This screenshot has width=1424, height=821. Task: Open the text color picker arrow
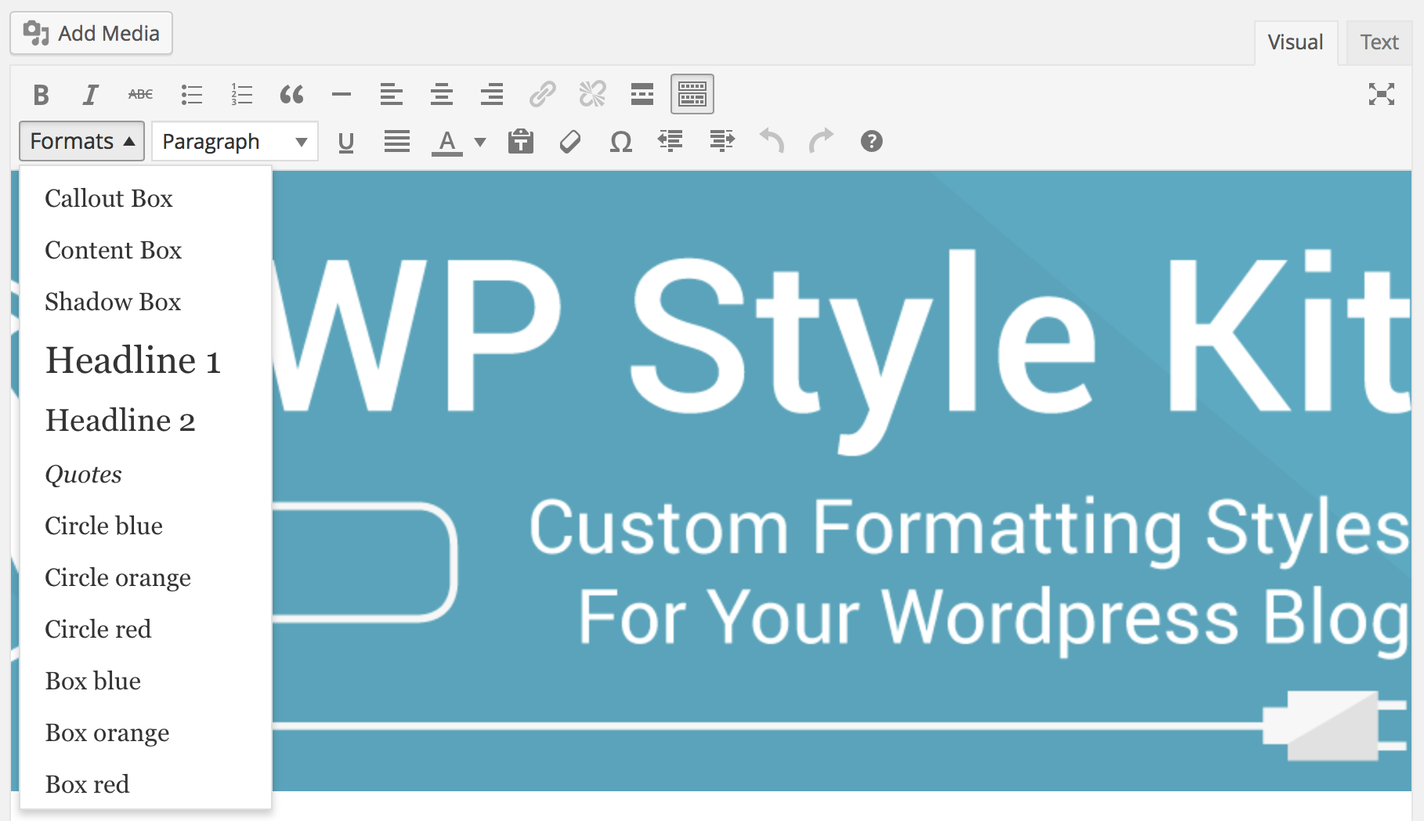pyautogui.click(x=480, y=142)
